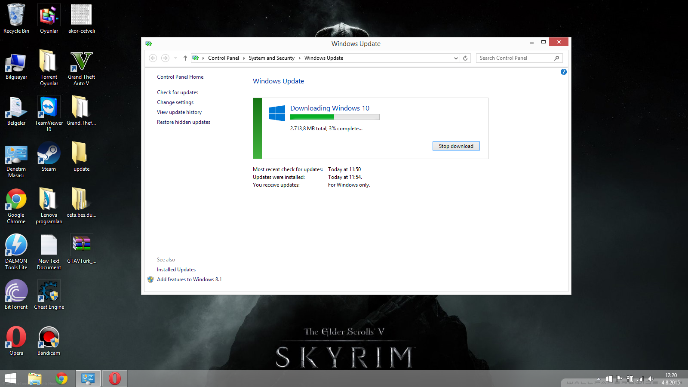Screen dimensions: 688x387
Task: Launch the Steam desktop shortcut
Action: pyautogui.click(x=49, y=157)
